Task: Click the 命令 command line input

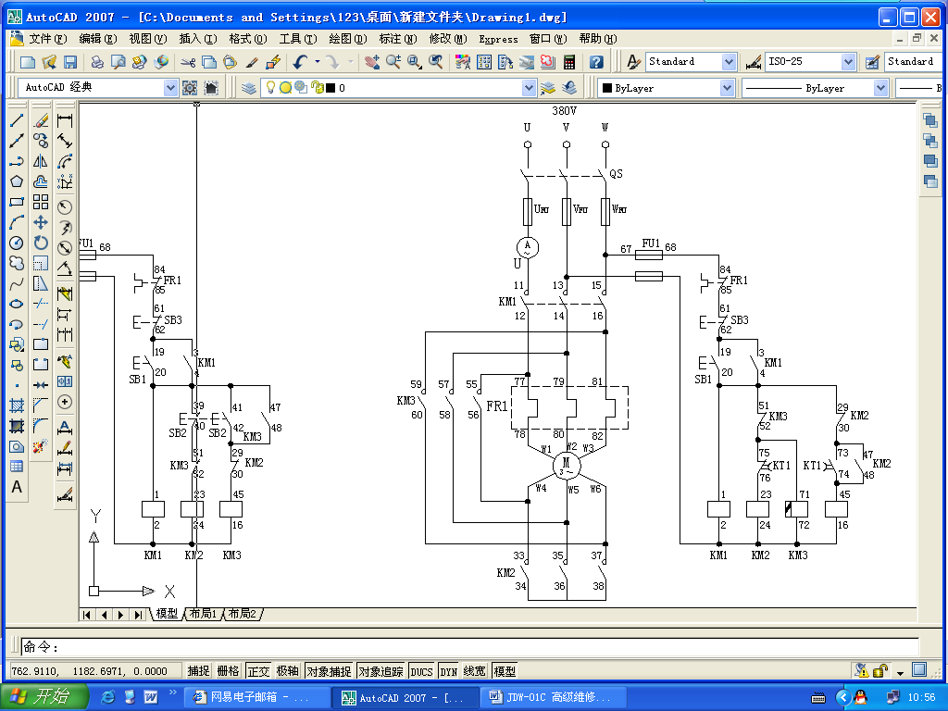Action: point(463,647)
